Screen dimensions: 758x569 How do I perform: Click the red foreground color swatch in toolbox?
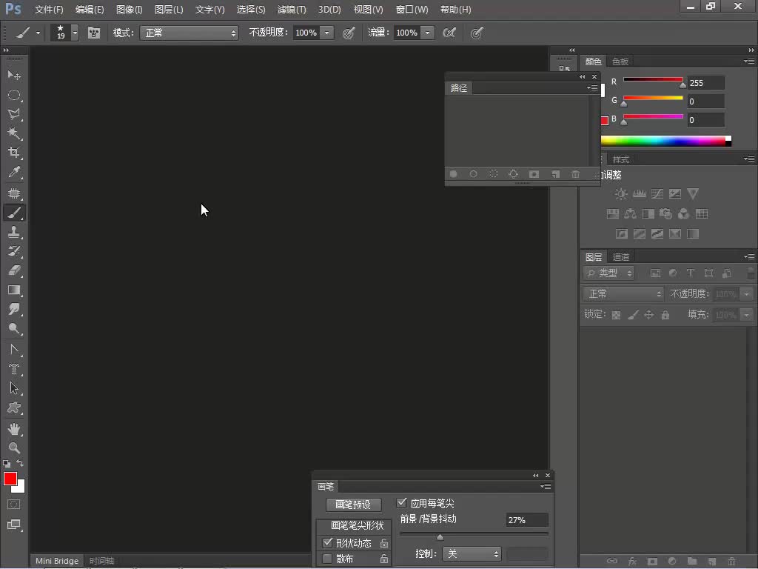(x=10, y=478)
